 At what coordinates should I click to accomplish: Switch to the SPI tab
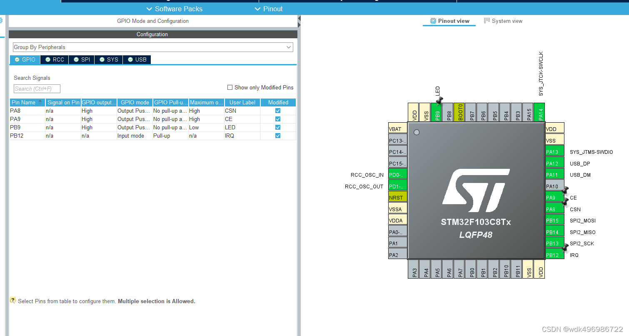(x=82, y=59)
